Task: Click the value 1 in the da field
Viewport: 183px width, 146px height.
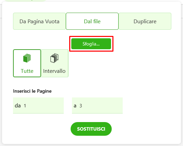Action: coord(25,106)
